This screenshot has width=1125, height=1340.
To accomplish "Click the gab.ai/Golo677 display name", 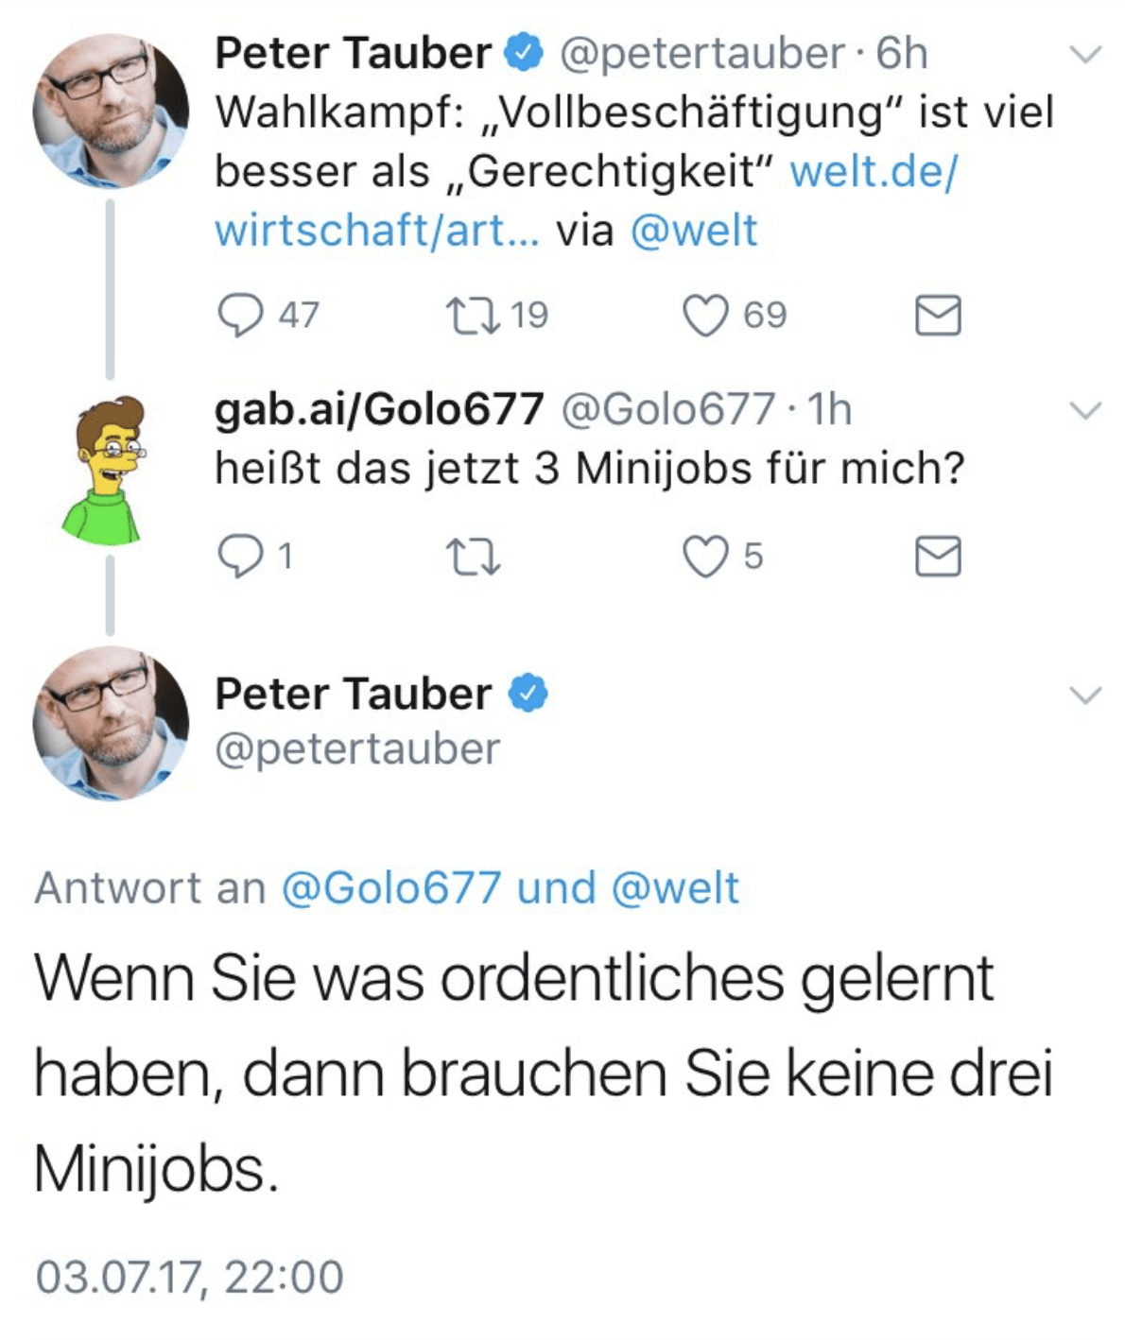I will (x=379, y=409).
